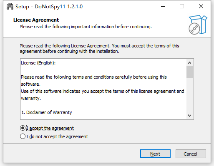This screenshot has width=214, height=166.
Task: Close the DoNotSpy11 Setup window
Action: (201, 6)
